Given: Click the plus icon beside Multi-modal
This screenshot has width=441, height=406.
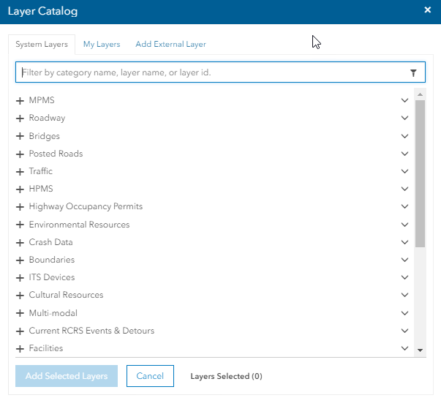Looking at the screenshot, I should tap(20, 313).
